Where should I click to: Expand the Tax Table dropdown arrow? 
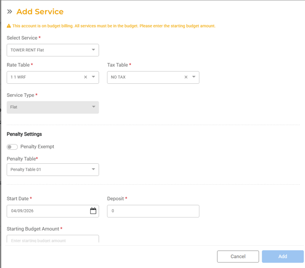pos(194,77)
